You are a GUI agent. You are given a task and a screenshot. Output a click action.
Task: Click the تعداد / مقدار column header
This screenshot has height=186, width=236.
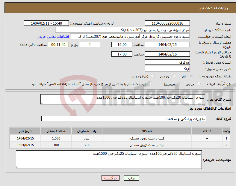tap(56, 131)
